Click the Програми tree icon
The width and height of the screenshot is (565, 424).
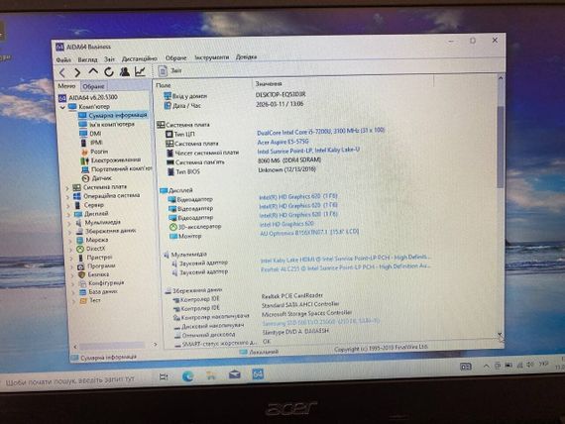pos(80,266)
